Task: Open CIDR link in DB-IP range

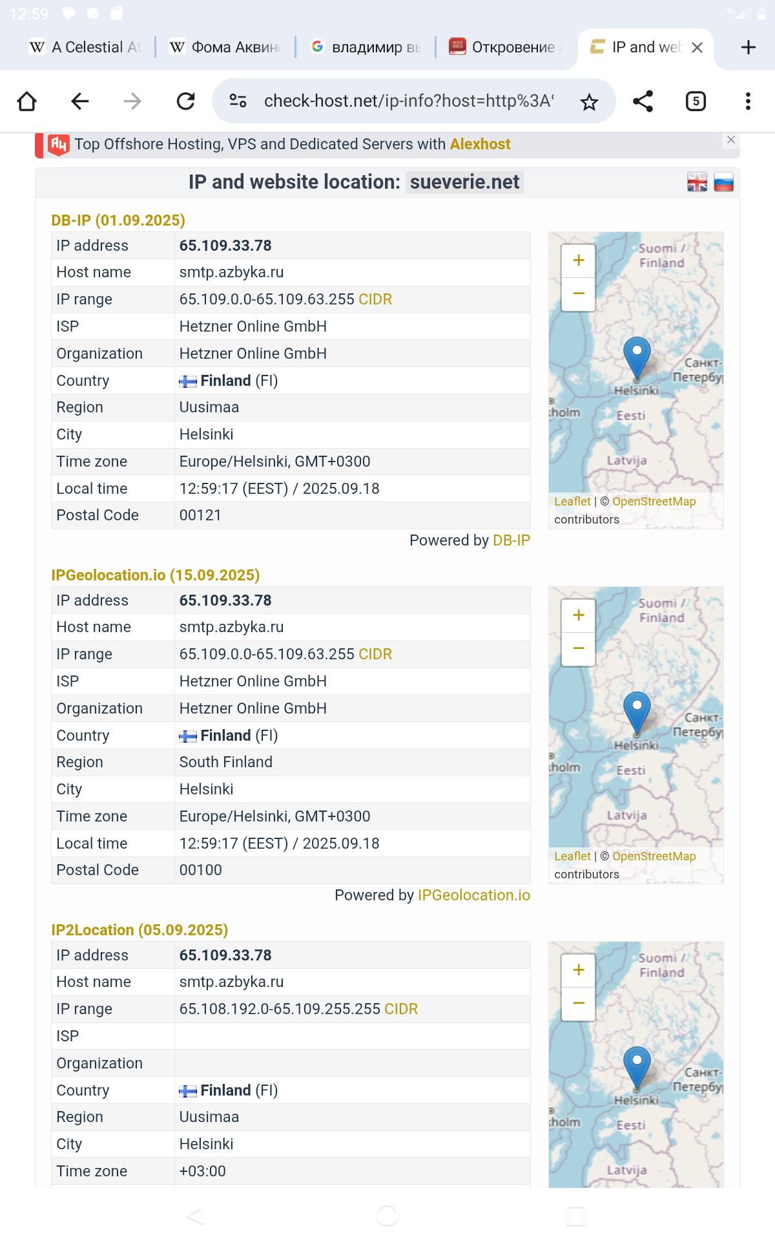Action: pyautogui.click(x=375, y=299)
